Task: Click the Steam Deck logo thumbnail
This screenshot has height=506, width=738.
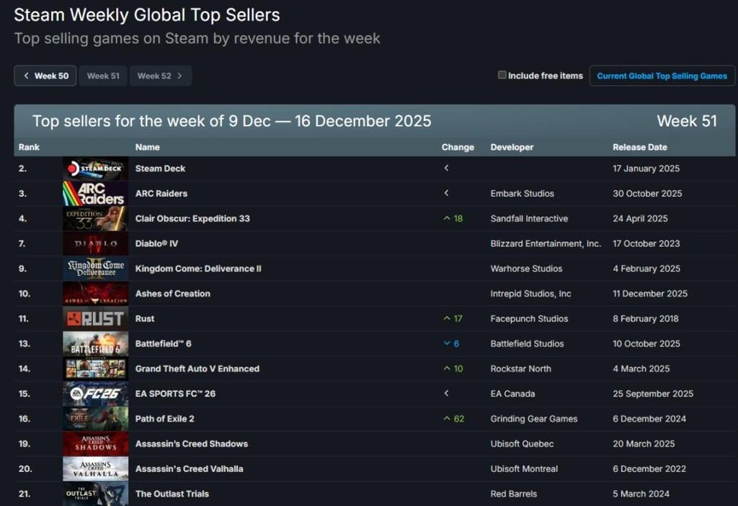Action: pos(95,169)
